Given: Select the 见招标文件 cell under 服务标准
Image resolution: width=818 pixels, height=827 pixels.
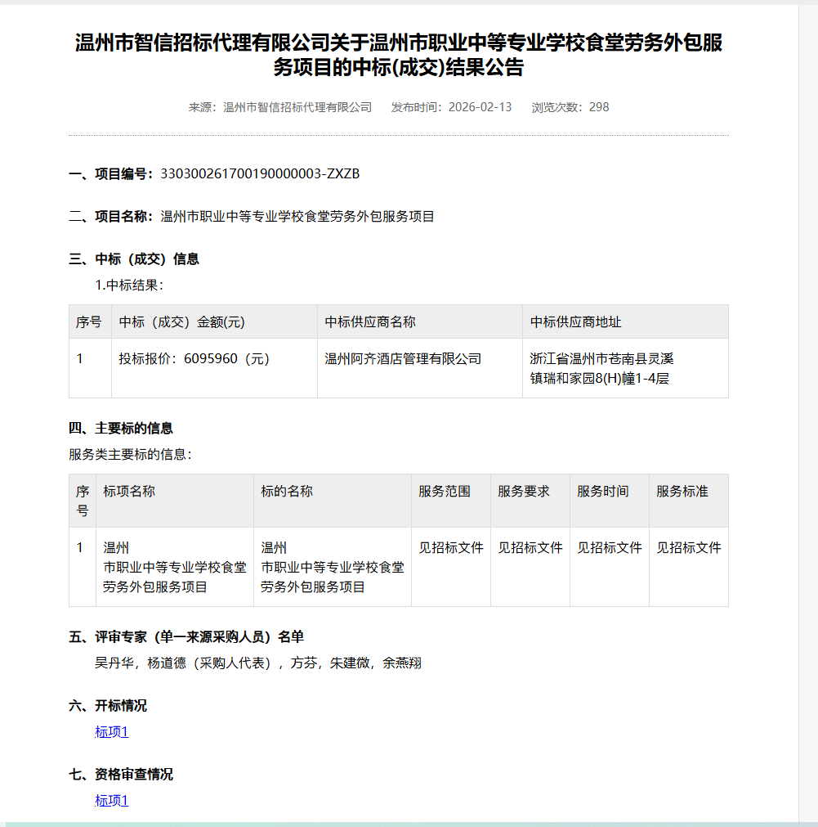Looking at the screenshot, I should tap(688, 548).
